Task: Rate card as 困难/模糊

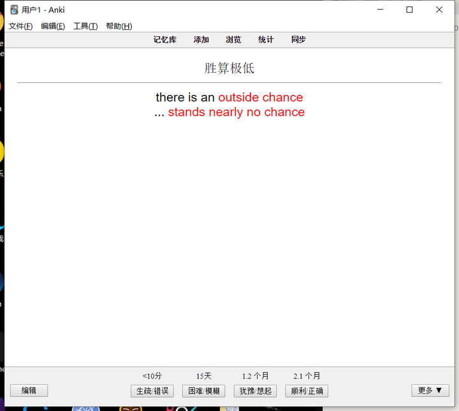Action: 204,391
